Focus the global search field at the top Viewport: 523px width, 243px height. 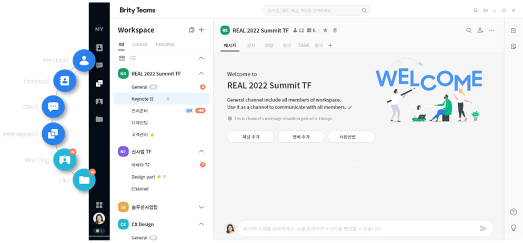[317, 10]
